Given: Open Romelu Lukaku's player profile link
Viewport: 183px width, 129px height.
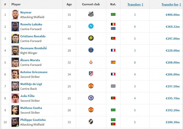Looking at the screenshot, I should 31,24.
